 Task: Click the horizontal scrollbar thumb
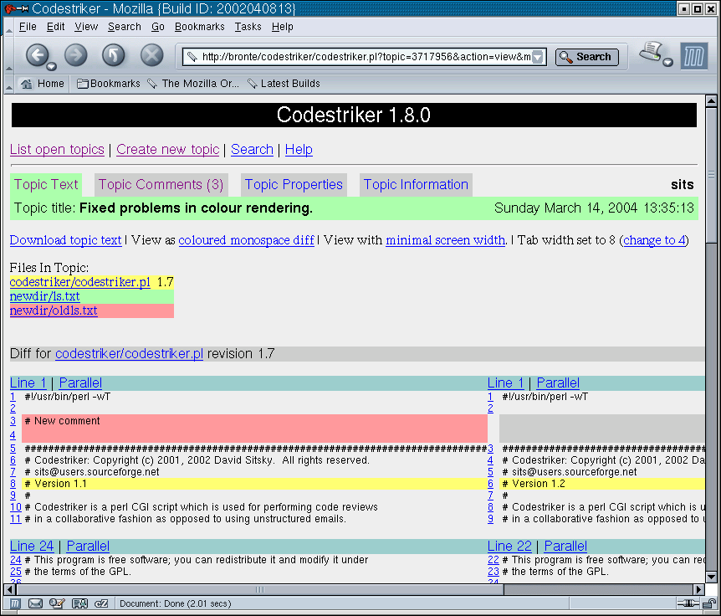click(x=259, y=589)
